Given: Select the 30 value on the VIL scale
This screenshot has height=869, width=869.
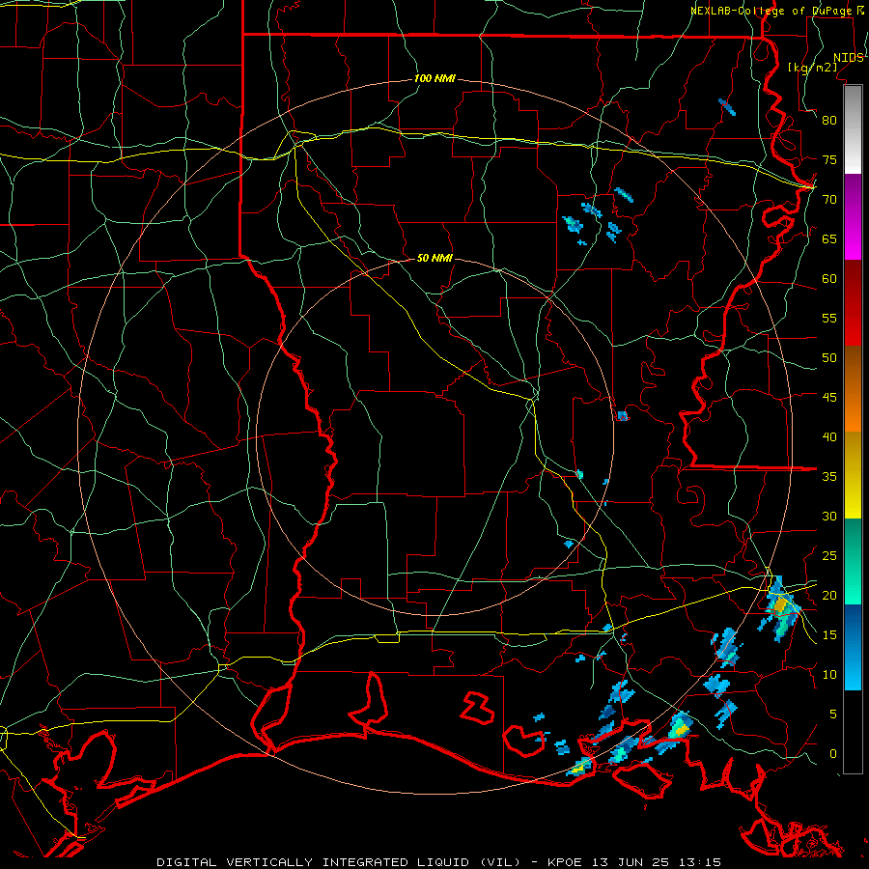Looking at the screenshot, I should [829, 517].
